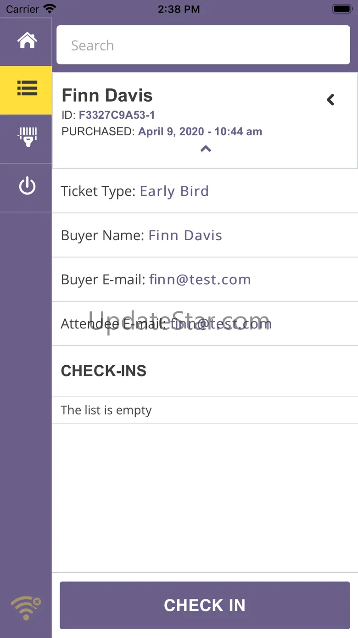This screenshot has height=638, width=358.
Task: Collapse ticket details with up chevron
Action: (206, 149)
